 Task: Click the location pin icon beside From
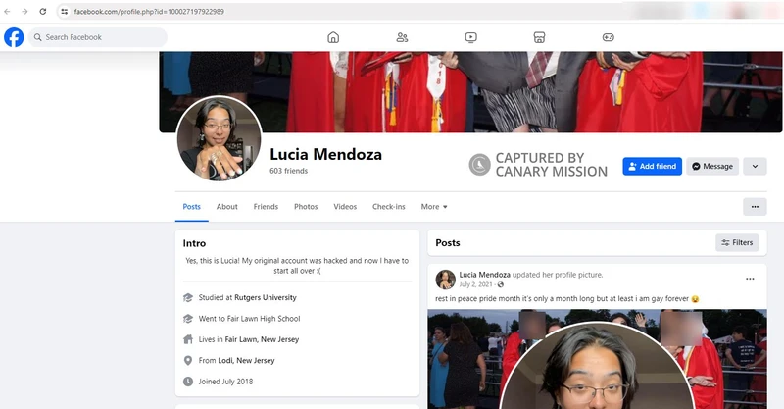click(188, 360)
